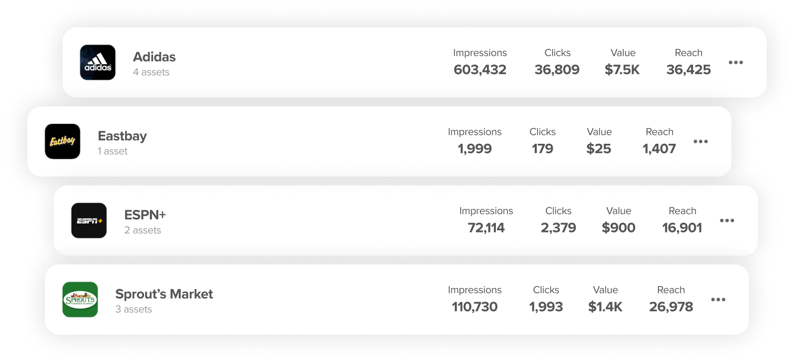Click Eastbay clicks value 179
This screenshot has height=361, width=793.
pyautogui.click(x=542, y=149)
